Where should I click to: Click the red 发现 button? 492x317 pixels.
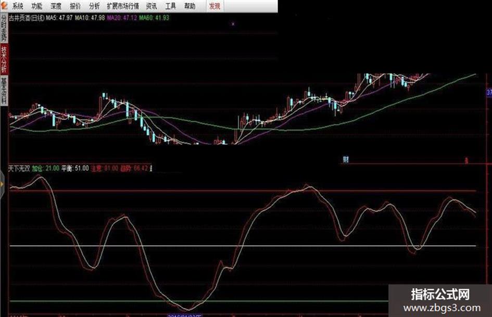coord(215,6)
